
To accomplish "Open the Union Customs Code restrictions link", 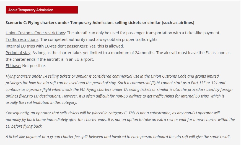I will 35,33.
